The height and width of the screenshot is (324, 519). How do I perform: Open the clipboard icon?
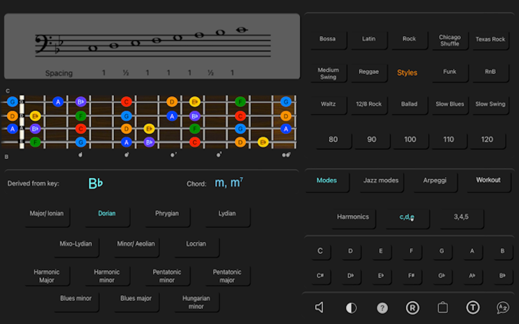(443, 308)
